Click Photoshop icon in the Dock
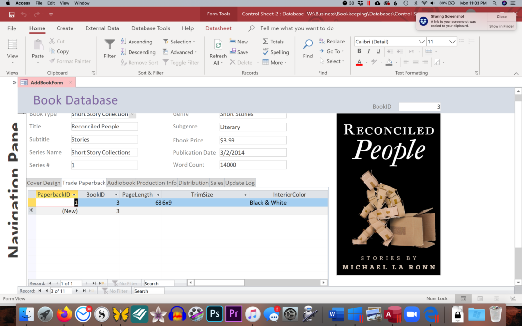This screenshot has width=522, height=326. [x=215, y=314]
